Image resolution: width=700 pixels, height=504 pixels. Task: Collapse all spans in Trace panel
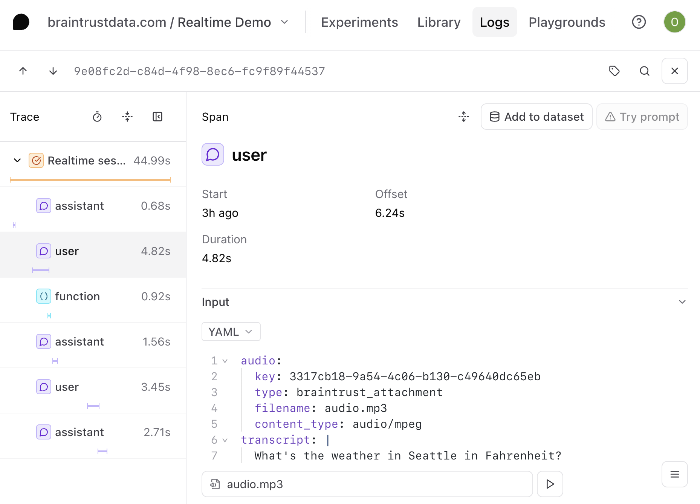pos(127,117)
